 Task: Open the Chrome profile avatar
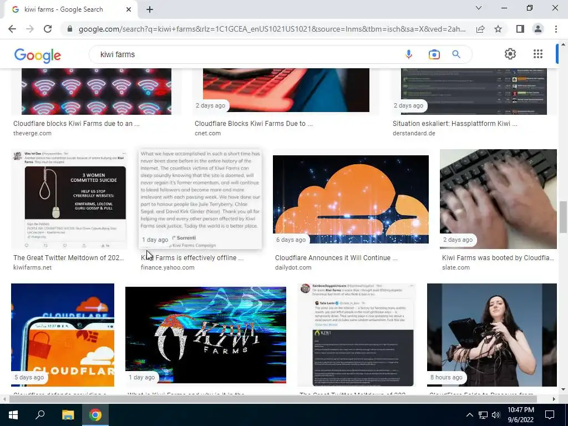(x=538, y=29)
